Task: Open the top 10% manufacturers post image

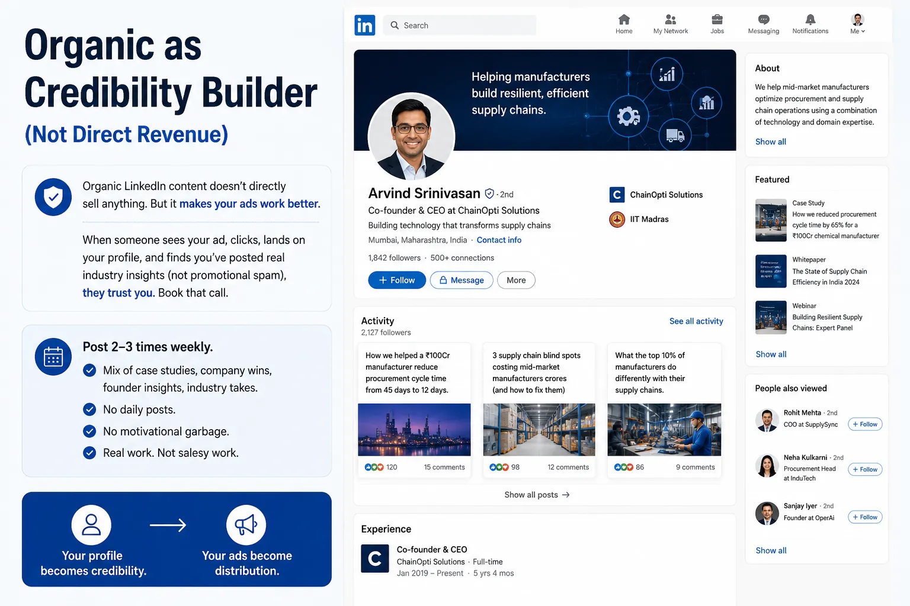Action: [664, 430]
